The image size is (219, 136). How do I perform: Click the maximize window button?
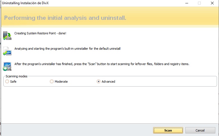[x=199, y=3]
